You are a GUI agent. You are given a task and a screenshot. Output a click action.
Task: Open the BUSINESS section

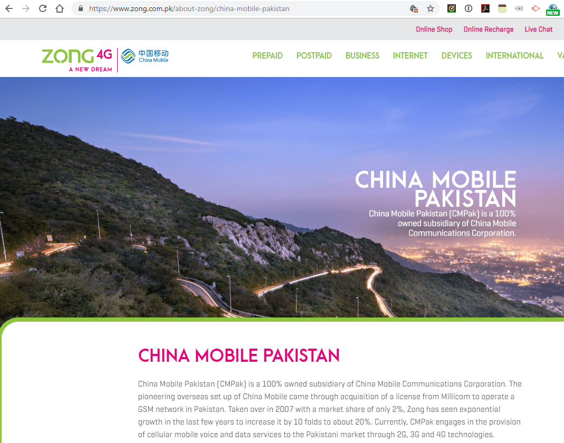tap(362, 55)
